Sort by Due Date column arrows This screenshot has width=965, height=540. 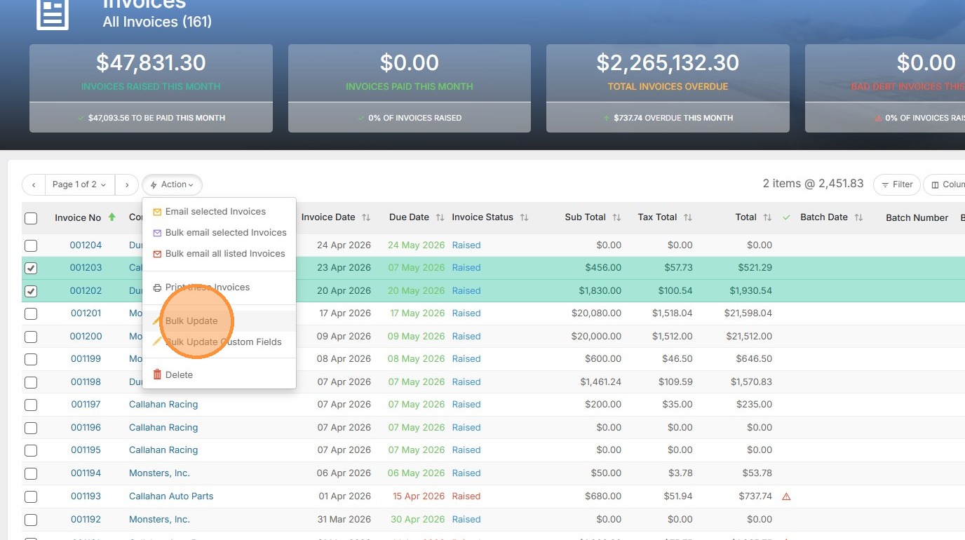click(x=440, y=217)
